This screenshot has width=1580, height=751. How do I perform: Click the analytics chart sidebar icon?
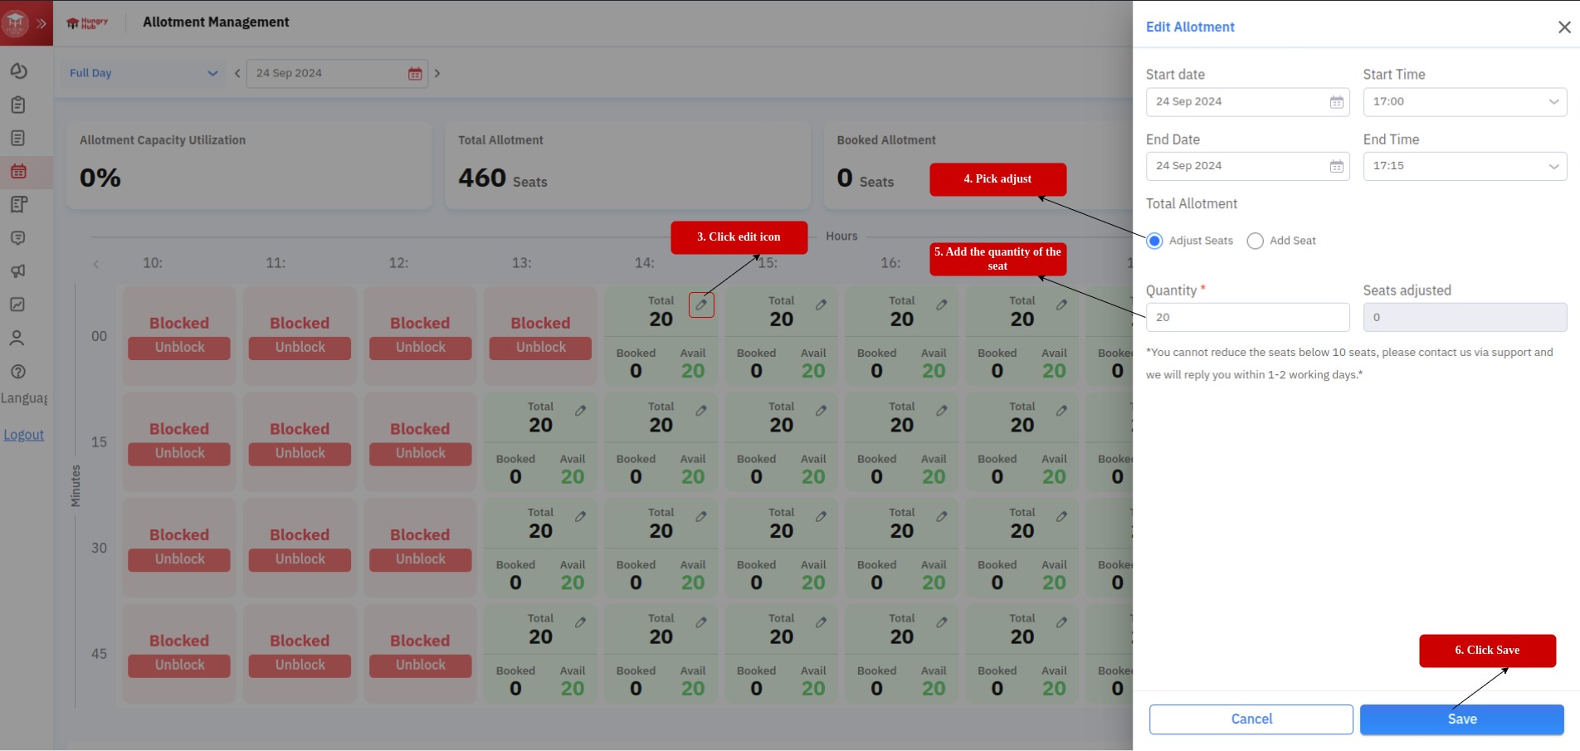pyautogui.click(x=18, y=305)
